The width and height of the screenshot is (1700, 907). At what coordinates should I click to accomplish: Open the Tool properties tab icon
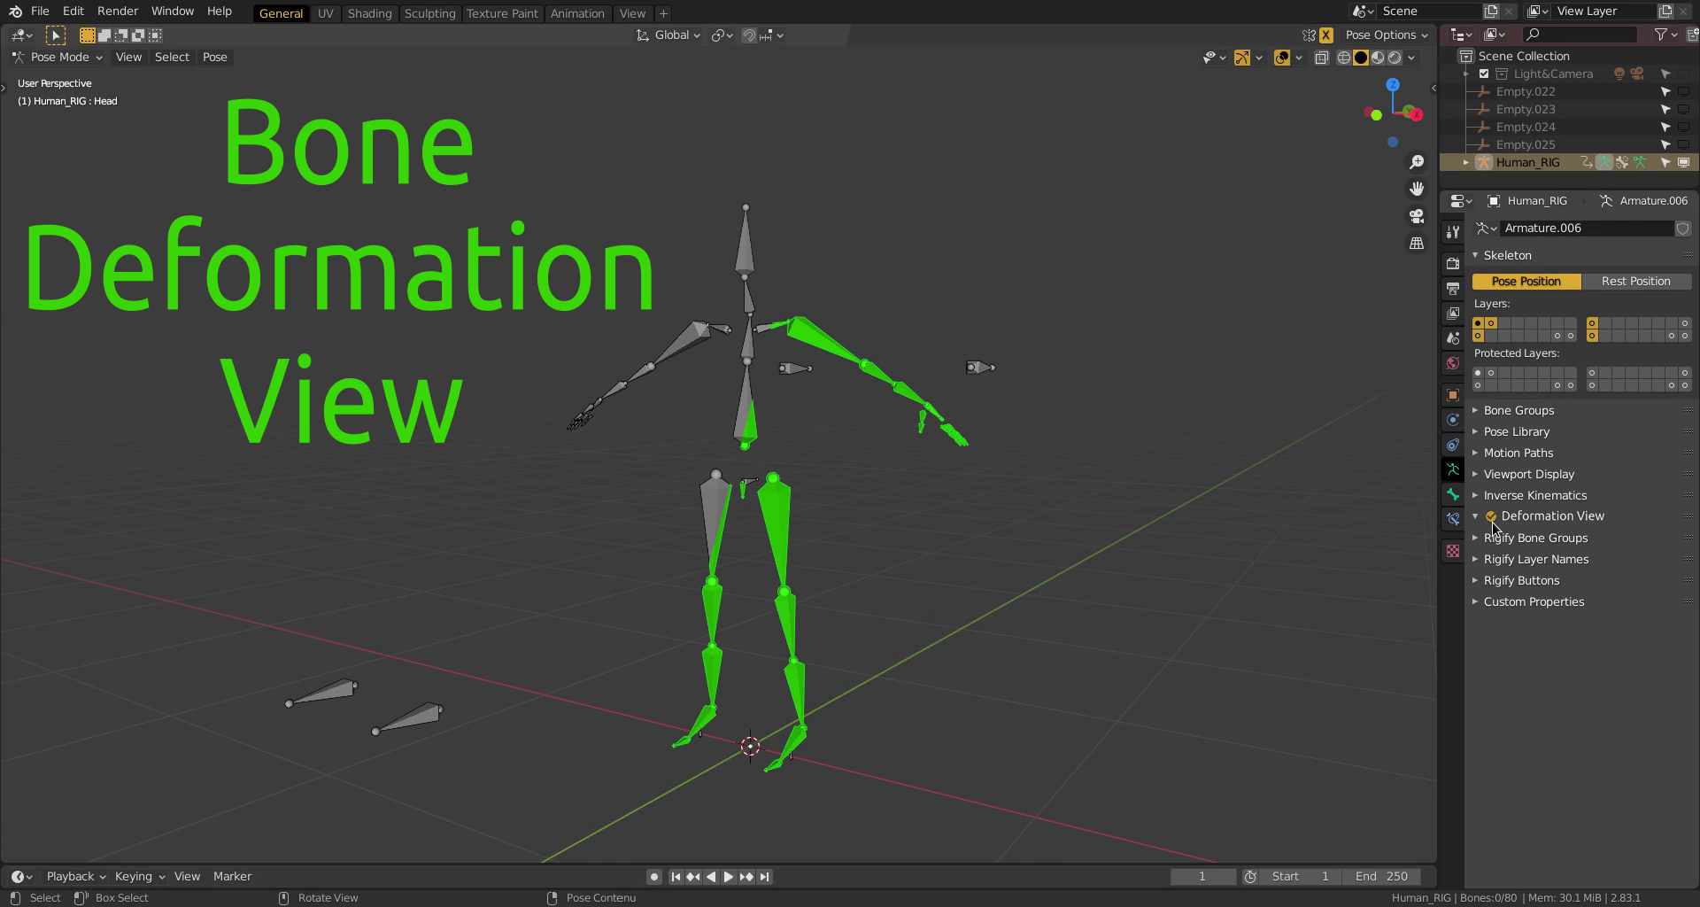click(x=1452, y=232)
